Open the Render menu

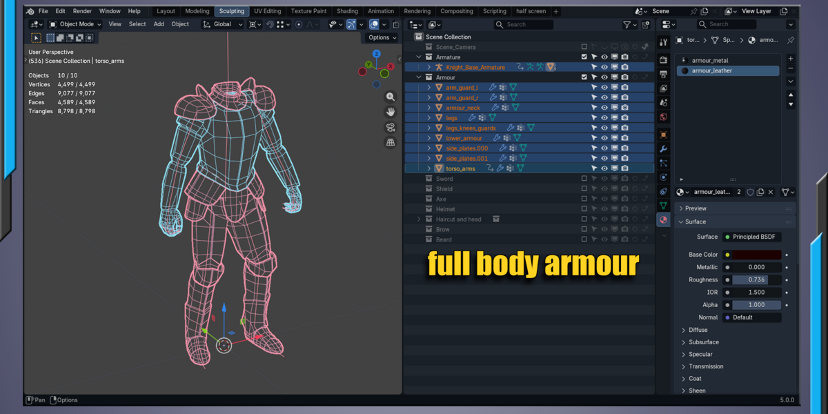click(x=82, y=11)
